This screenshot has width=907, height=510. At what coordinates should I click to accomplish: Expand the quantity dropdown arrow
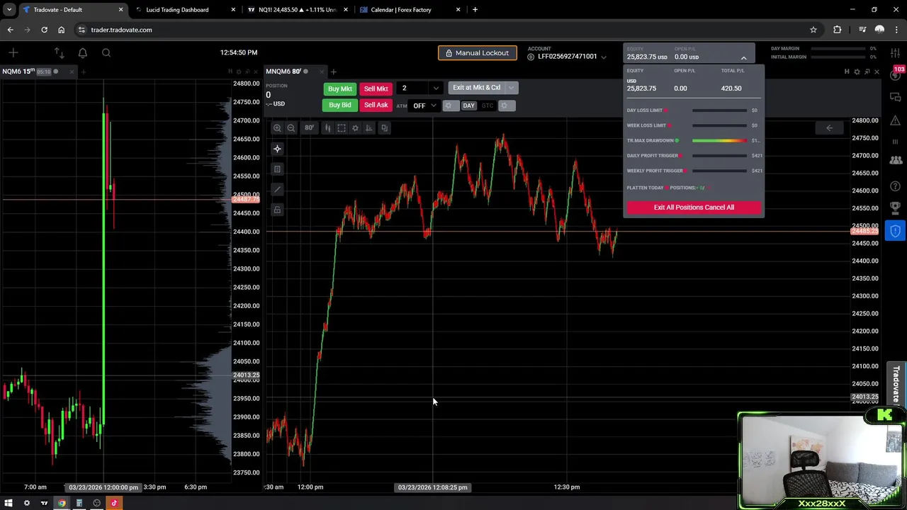[436, 89]
